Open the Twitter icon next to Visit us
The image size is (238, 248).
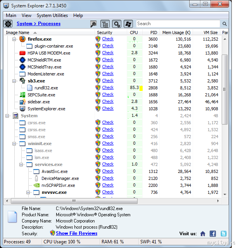click(224, 234)
